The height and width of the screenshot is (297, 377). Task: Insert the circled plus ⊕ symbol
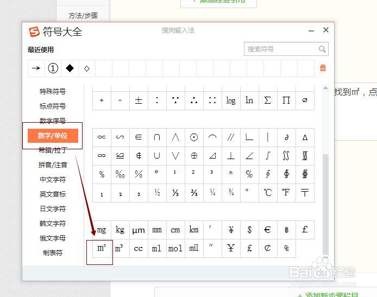click(194, 156)
